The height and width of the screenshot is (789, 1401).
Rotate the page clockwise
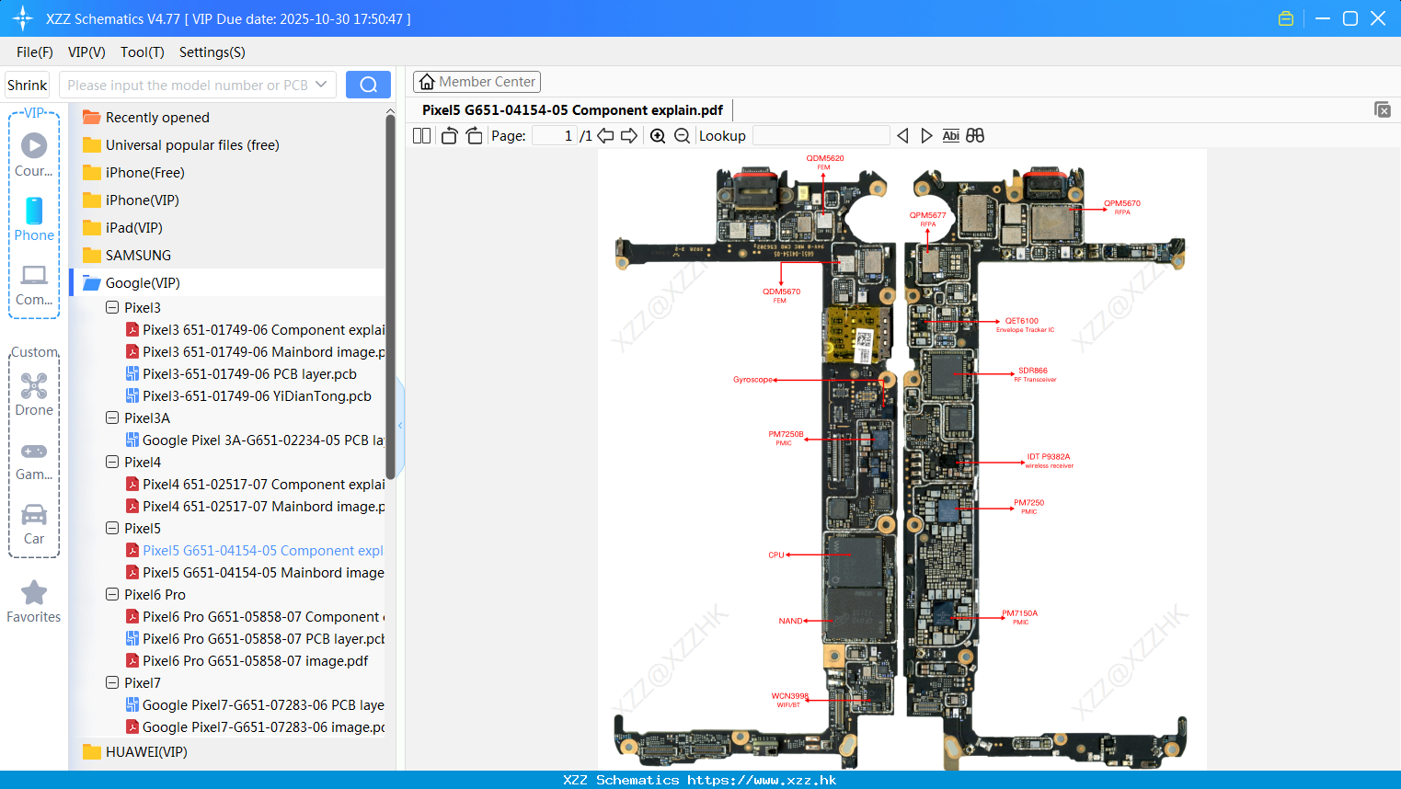[474, 135]
